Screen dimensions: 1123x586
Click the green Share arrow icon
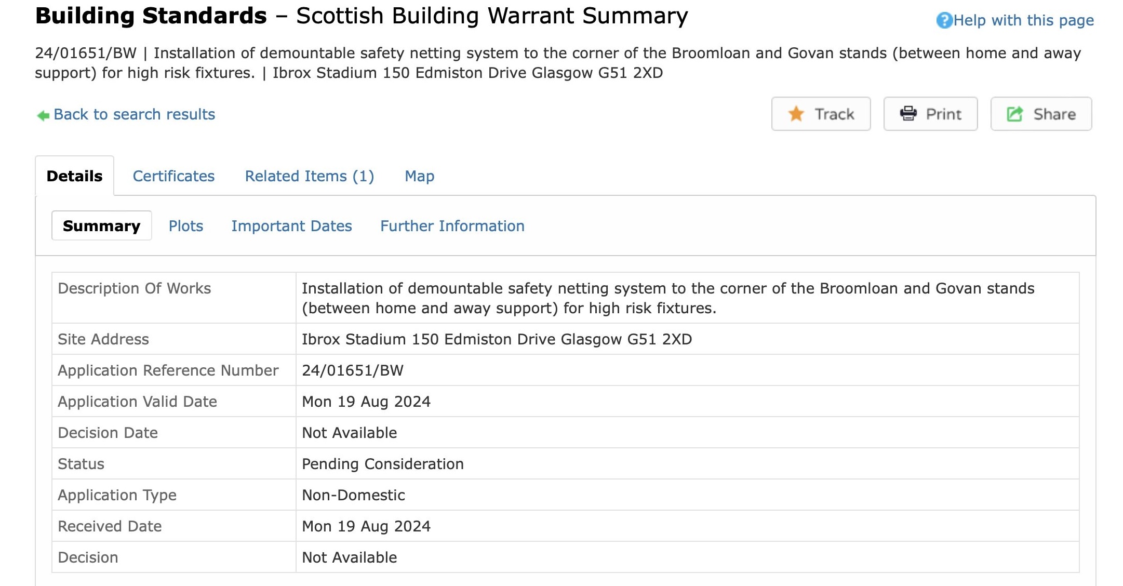click(x=1015, y=114)
